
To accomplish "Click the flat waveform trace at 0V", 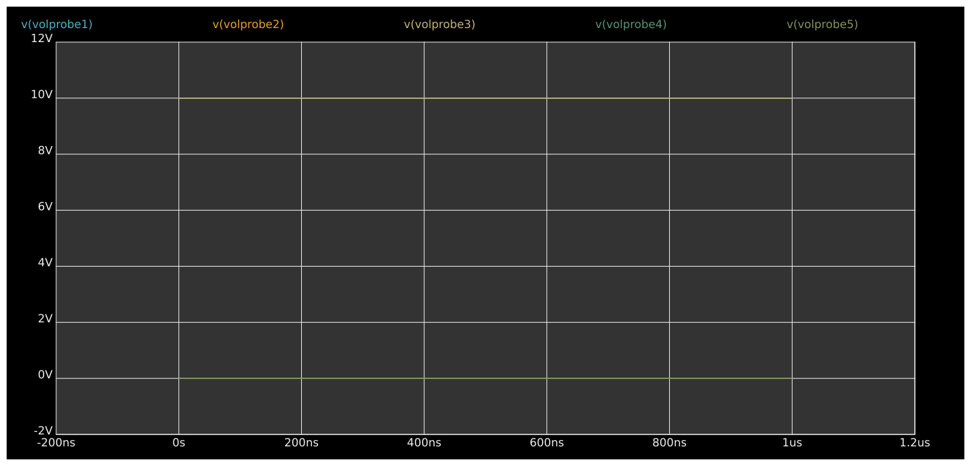I will tap(484, 378).
